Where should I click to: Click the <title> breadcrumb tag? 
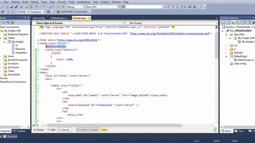104,130
